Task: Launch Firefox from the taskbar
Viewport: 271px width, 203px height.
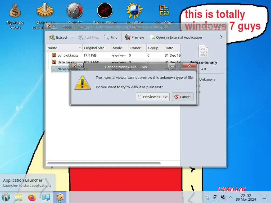Action: [32, 197]
